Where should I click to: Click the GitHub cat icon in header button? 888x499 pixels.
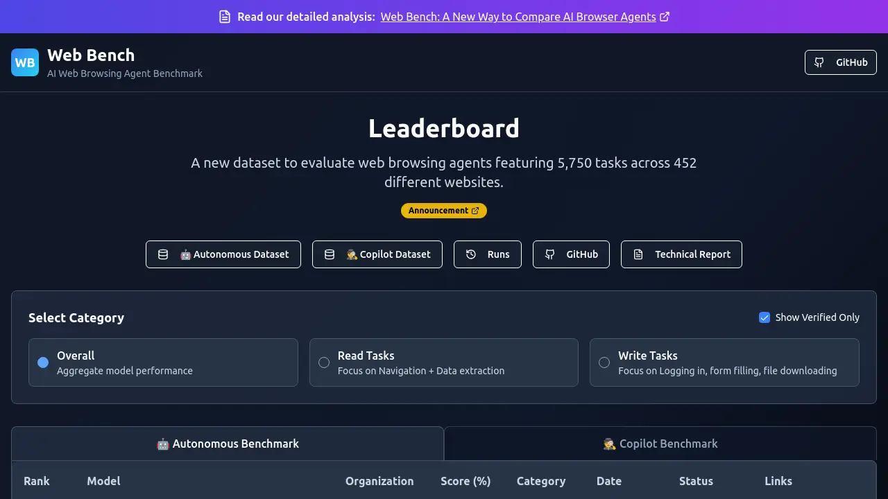(819, 62)
